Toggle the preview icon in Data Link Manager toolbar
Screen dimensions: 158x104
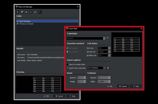[x=40, y=12]
